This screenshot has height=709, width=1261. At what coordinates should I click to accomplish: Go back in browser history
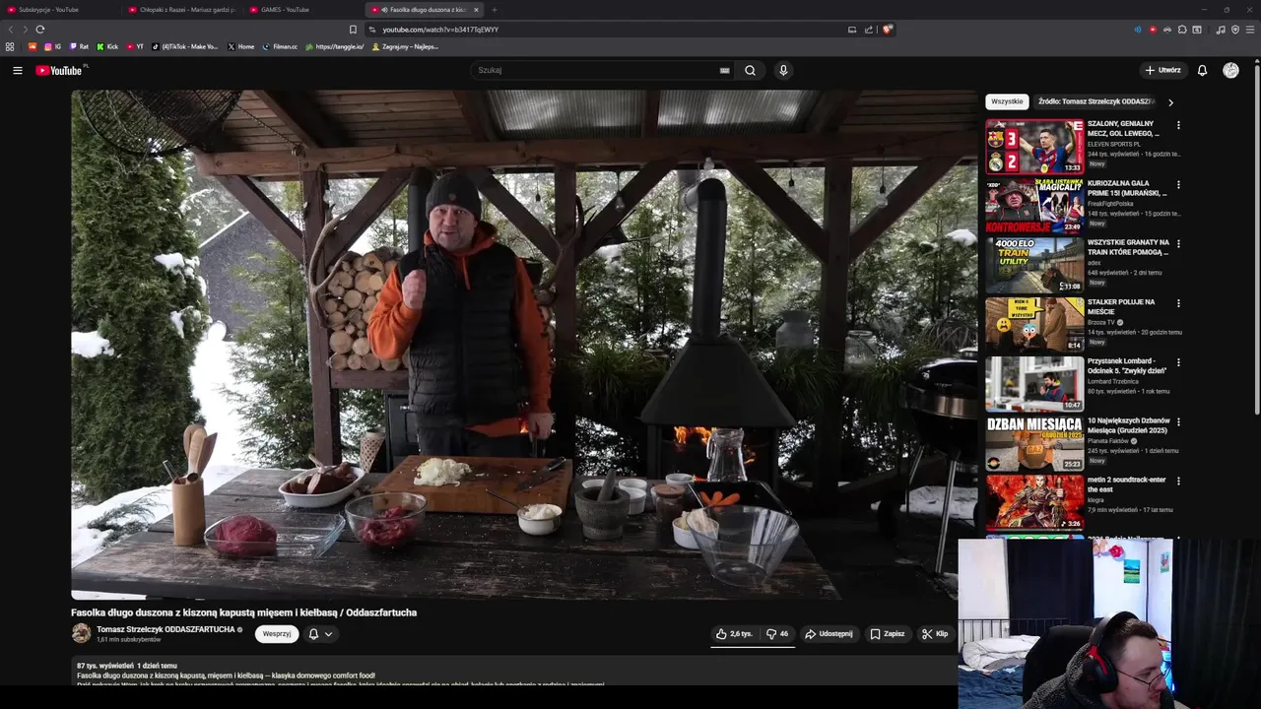point(11,30)
